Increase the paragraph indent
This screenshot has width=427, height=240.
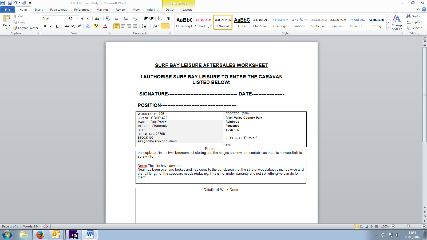(x=152, y=18)
